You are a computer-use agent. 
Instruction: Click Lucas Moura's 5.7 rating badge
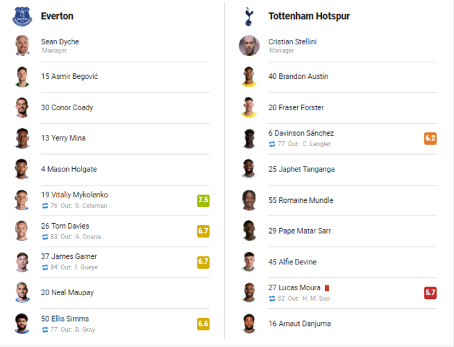tap(431, 293)
